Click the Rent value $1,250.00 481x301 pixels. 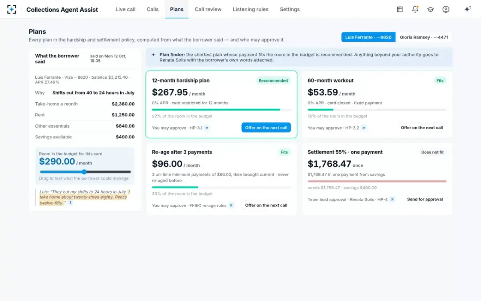pos(123,115)
